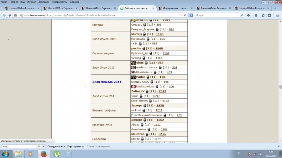The image size is (282, 158).
Task: Open the Windows Start menu
Action: (x=5, y=154)
